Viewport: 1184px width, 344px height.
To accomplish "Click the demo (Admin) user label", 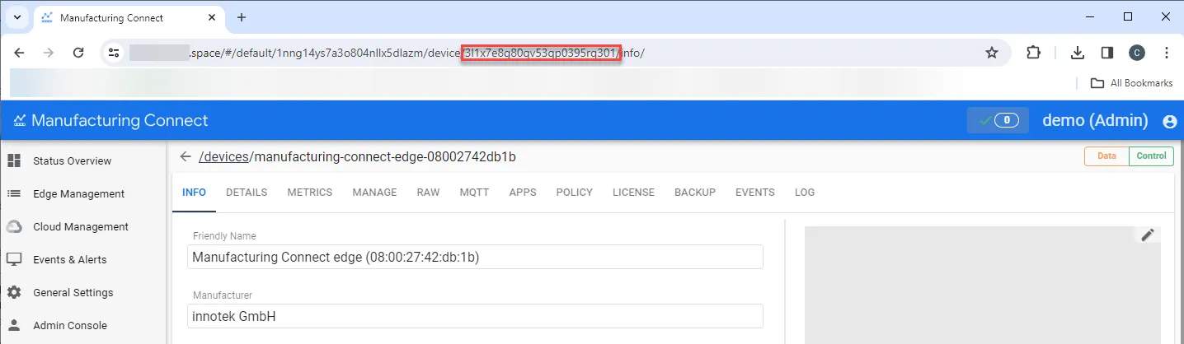I will (1095, 120).
